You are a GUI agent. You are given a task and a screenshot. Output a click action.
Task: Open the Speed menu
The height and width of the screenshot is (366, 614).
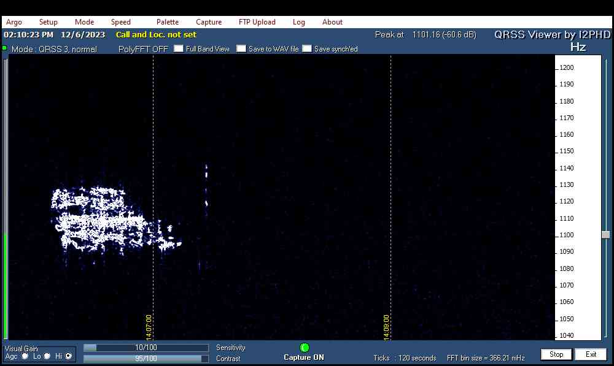[120, 22]
